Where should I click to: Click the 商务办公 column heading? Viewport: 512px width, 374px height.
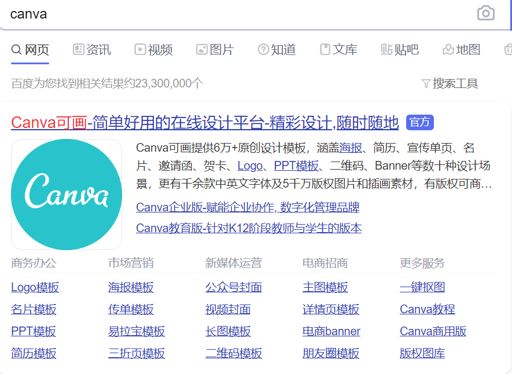coord(34,263)
